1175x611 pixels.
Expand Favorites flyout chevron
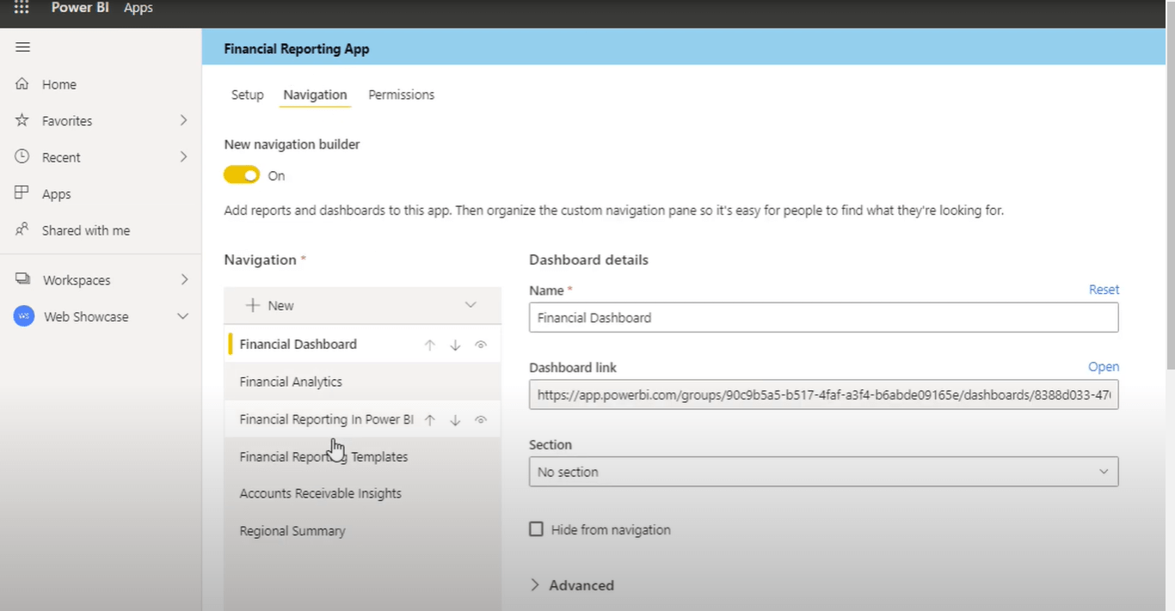pos(183,120)
